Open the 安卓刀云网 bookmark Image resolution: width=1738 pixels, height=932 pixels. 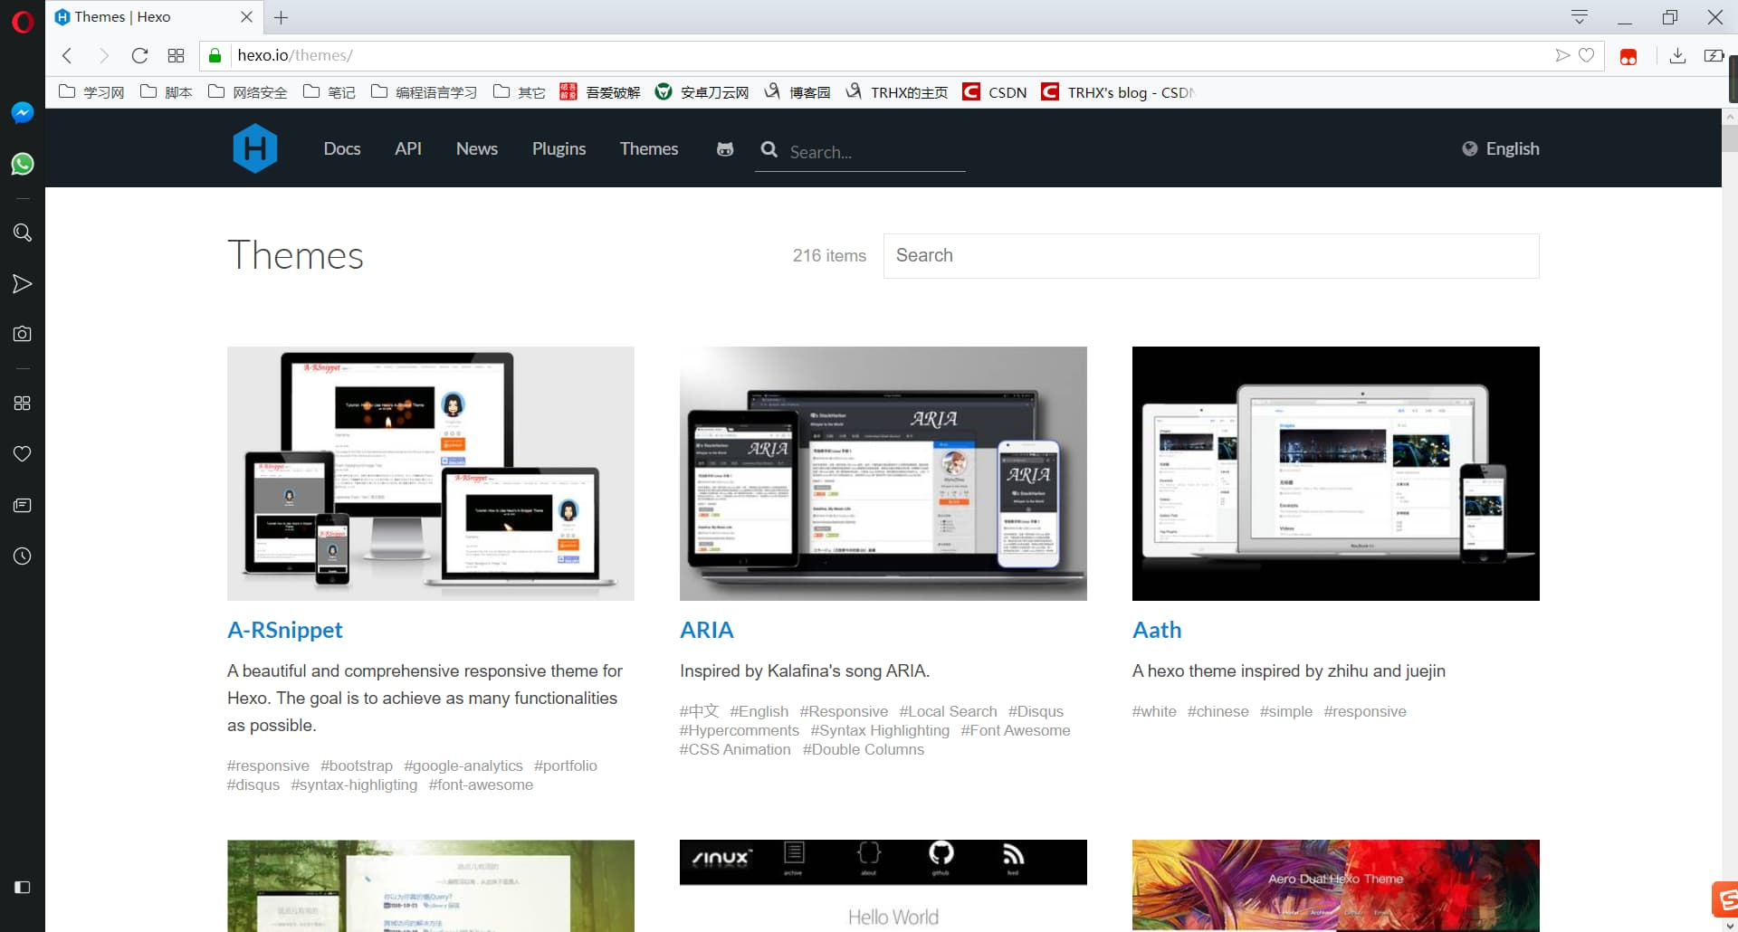(x=702, y=92)
